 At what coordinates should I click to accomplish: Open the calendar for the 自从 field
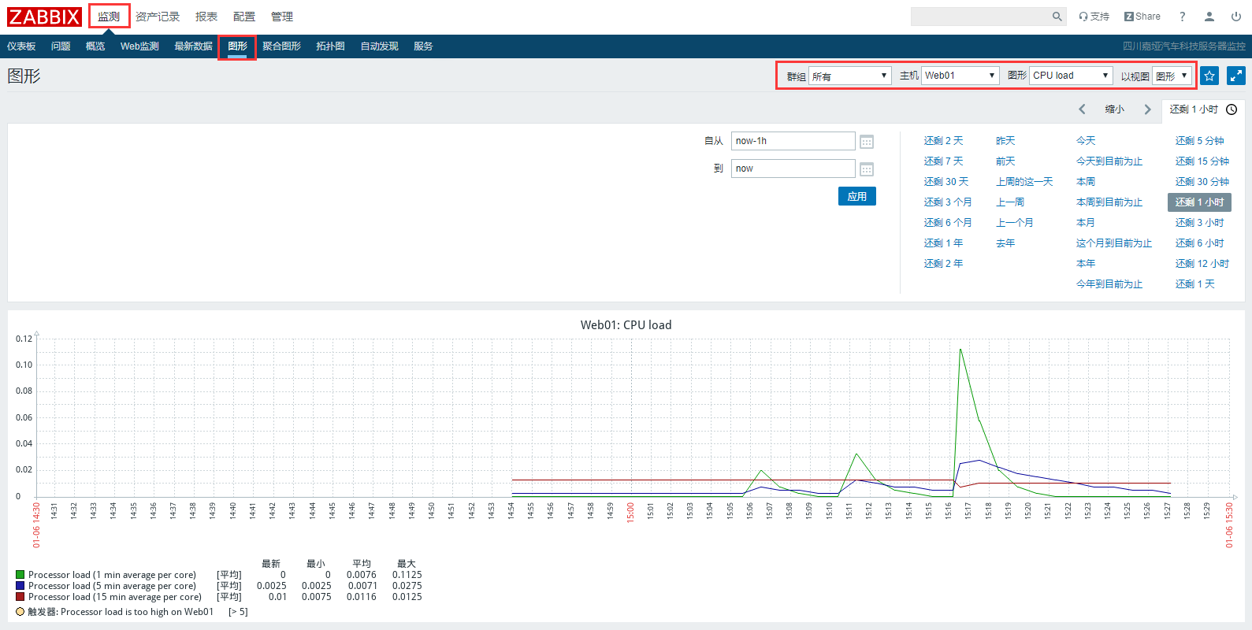pyautogui.click(x=867, y=142)
